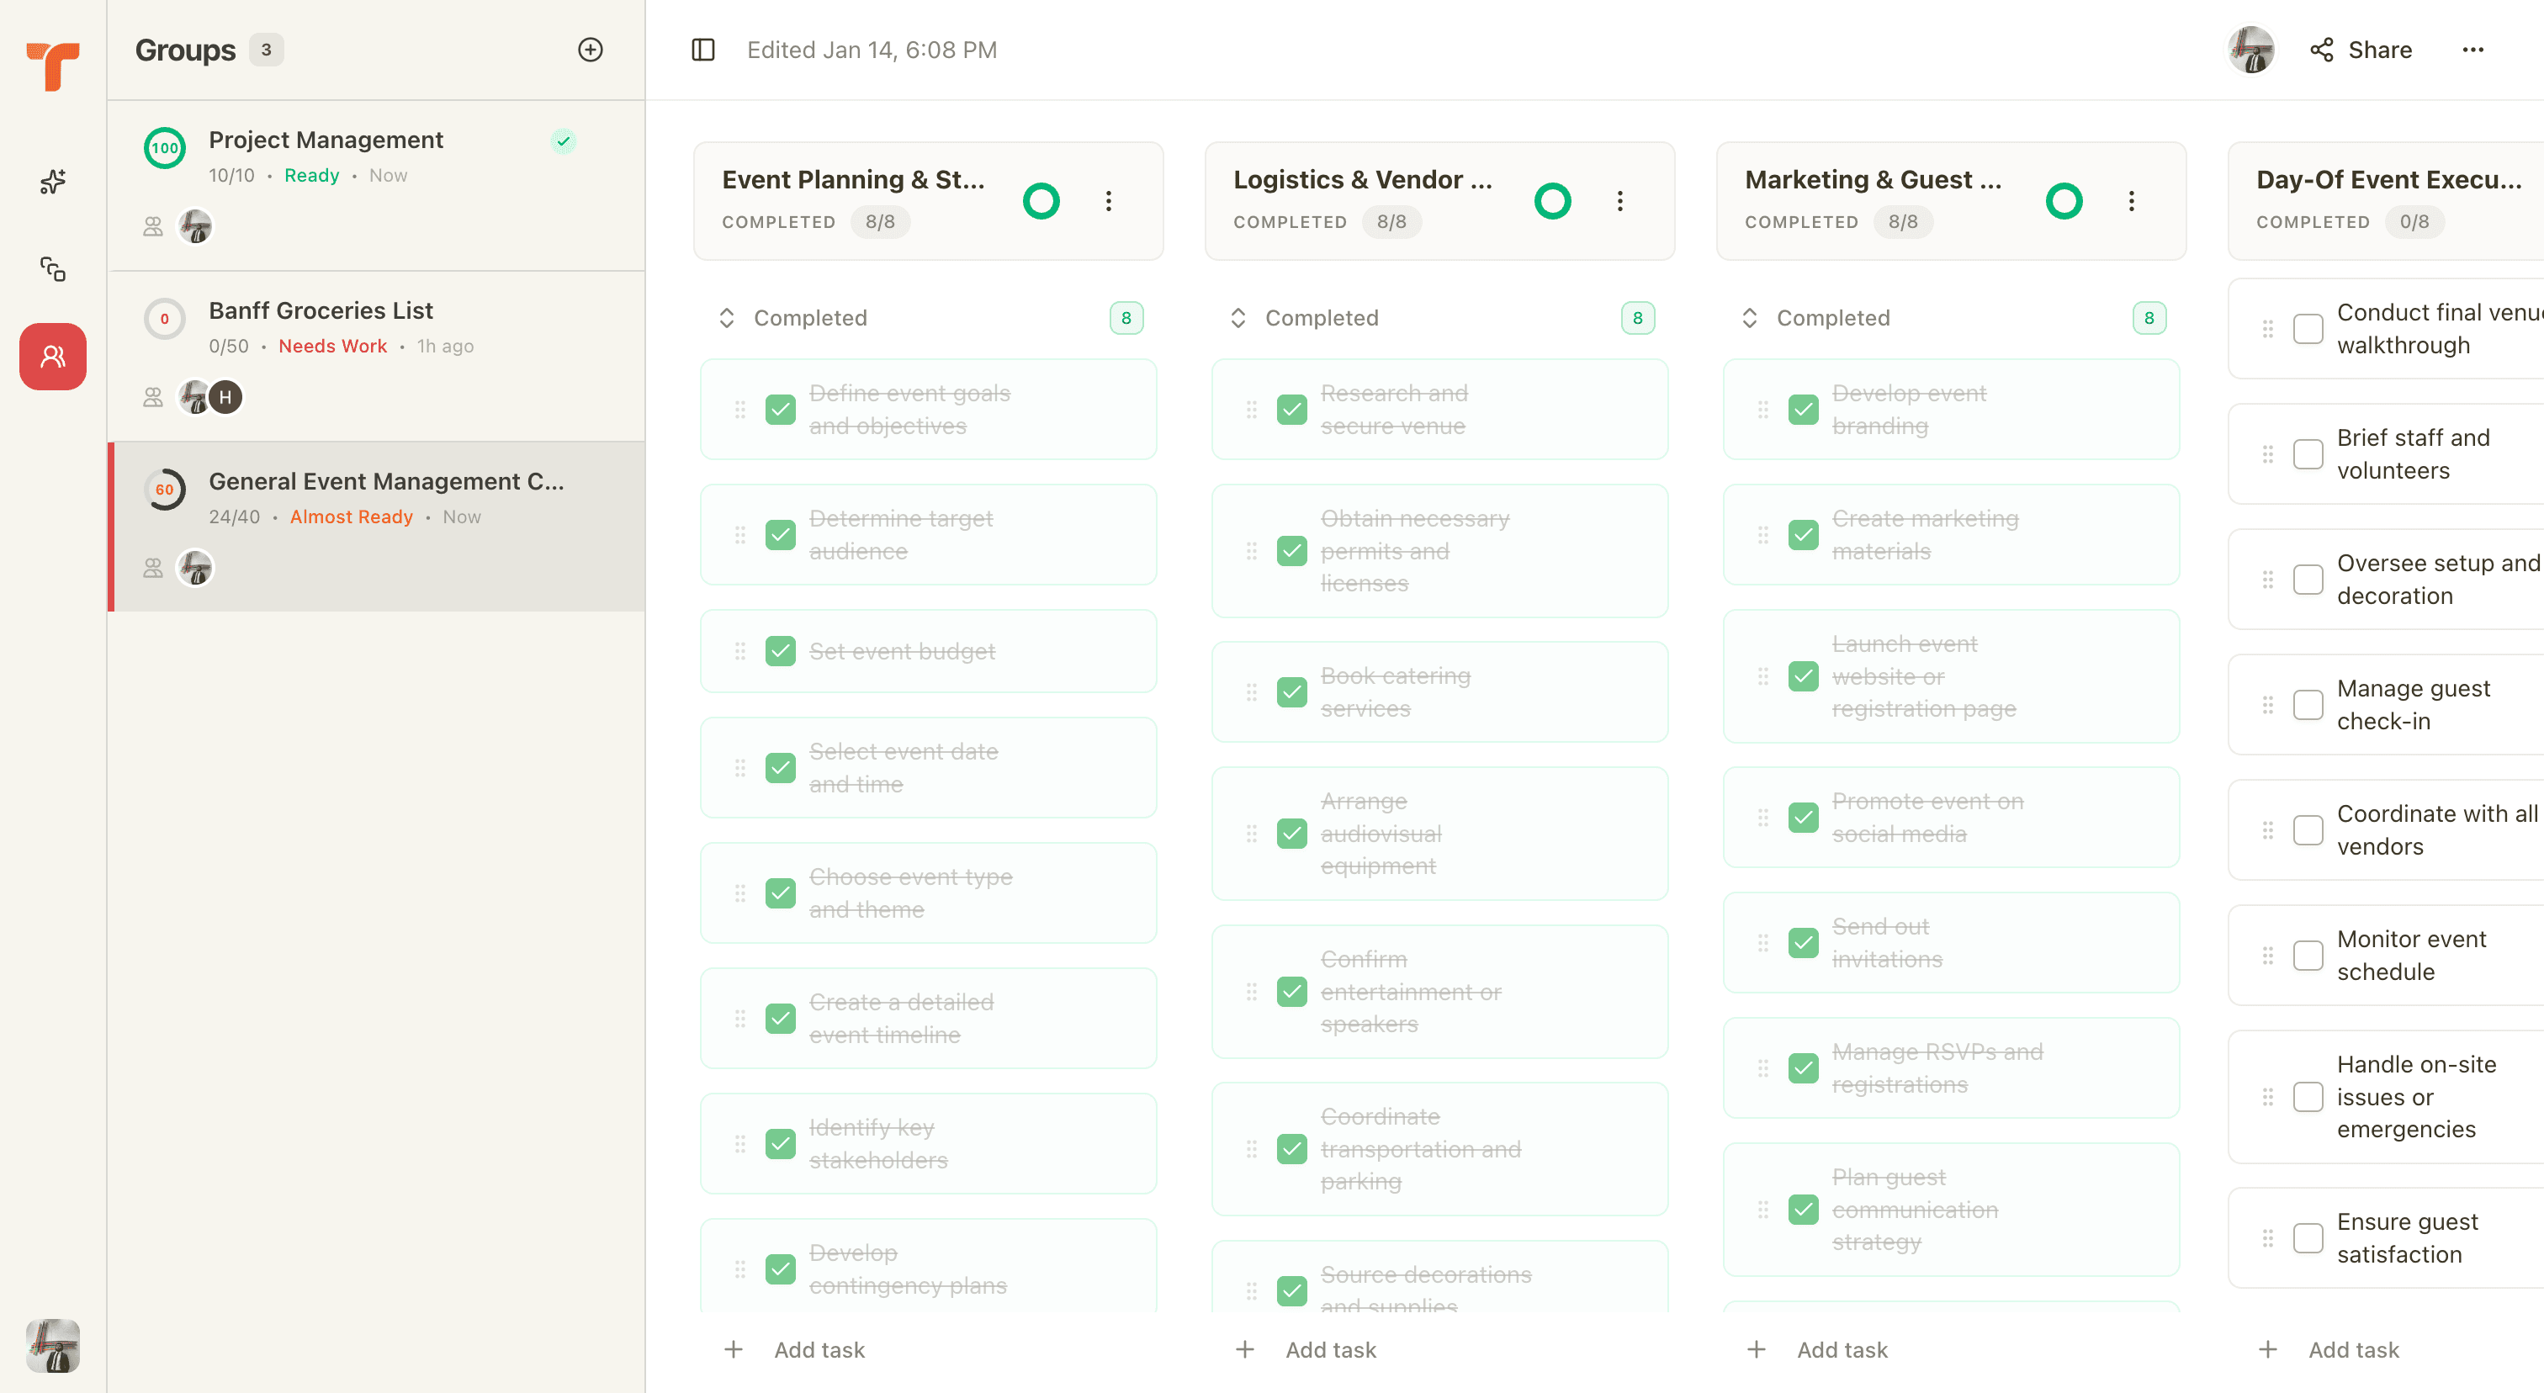Grab drag handle of Define event goals

739,410
